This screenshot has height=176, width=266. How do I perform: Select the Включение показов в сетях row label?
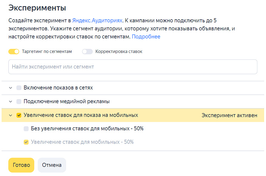(x=58, y=88)
